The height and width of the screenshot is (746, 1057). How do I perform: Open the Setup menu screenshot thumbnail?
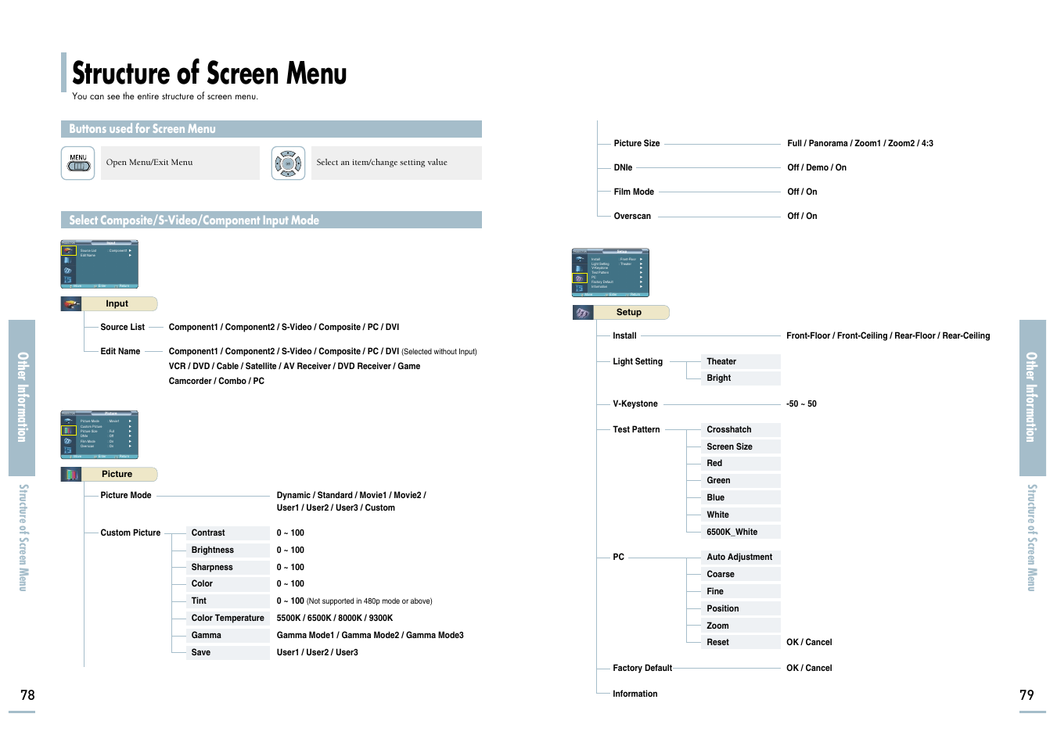(611, 273)
